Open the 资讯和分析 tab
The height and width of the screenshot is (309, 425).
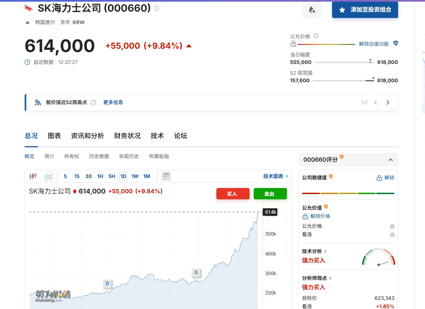[87, 136]
